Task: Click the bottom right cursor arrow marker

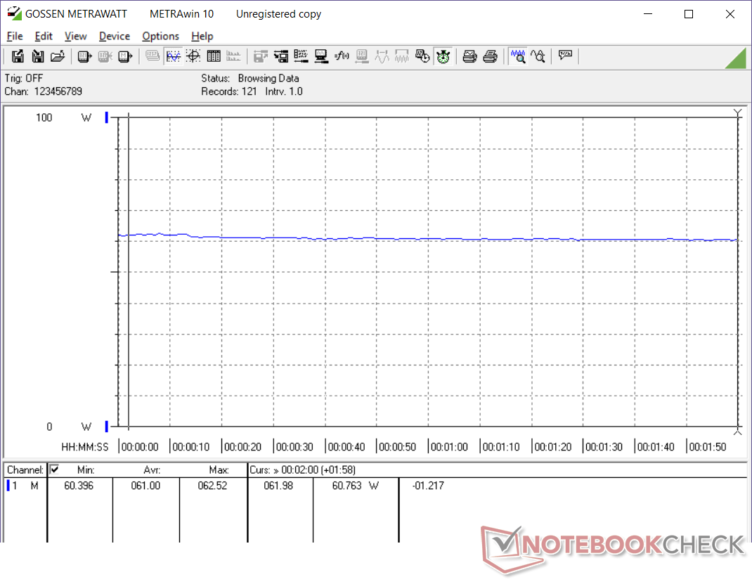Action: (x=738, y=432)
